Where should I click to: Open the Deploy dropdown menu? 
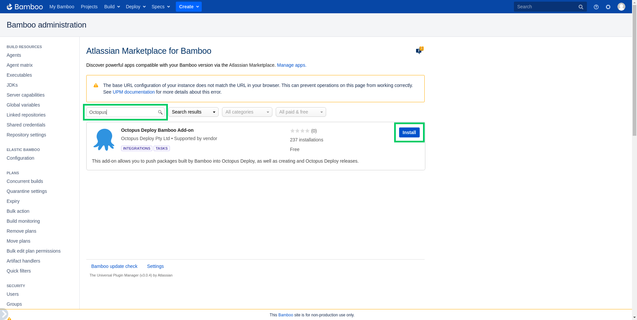click(x=135, y=7)
